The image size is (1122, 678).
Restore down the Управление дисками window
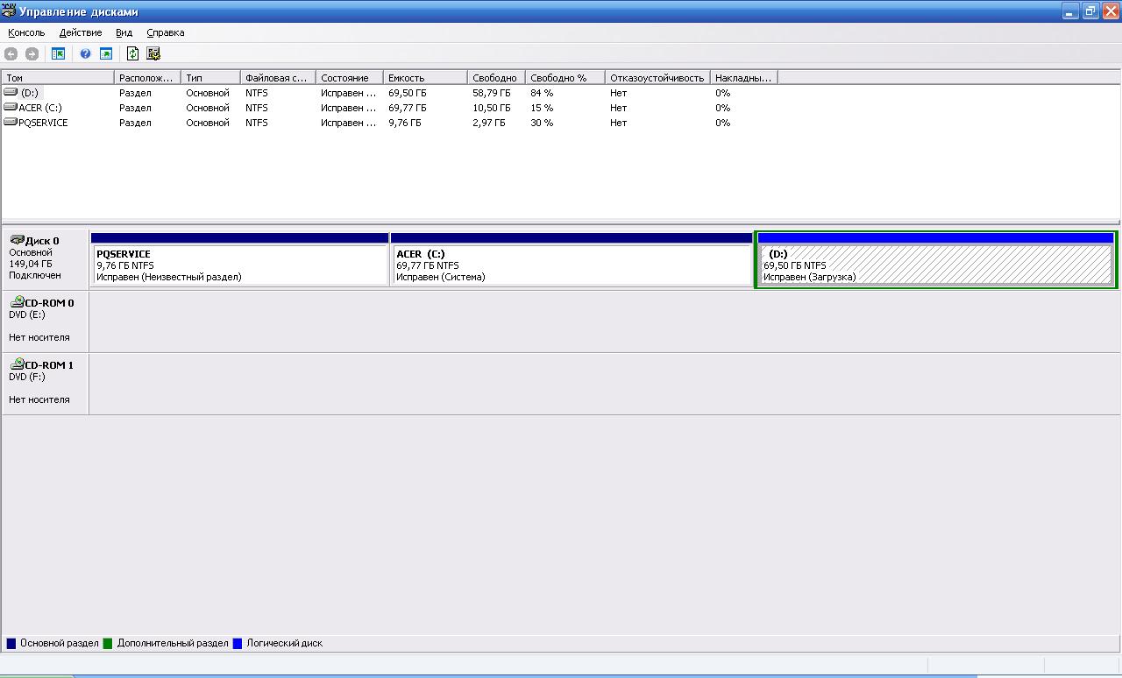pyautogui.click(x=1090, y=11)
